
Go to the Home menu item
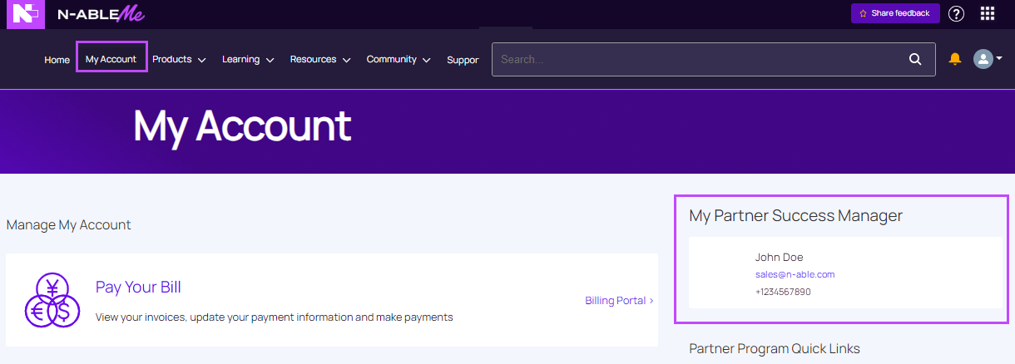57,60
